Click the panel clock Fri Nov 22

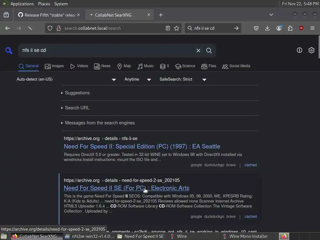pyautogui.click(x=300, y=4)
